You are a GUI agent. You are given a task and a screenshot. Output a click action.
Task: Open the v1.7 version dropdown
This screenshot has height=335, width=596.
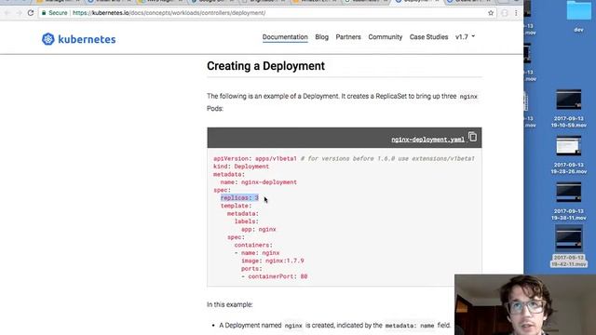[466, 37]
